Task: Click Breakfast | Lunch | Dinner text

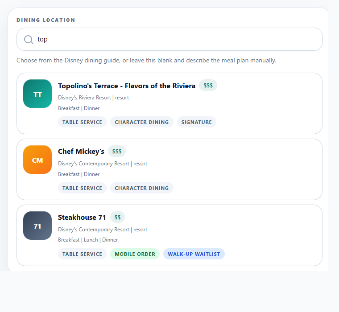Action: [88, 240]
